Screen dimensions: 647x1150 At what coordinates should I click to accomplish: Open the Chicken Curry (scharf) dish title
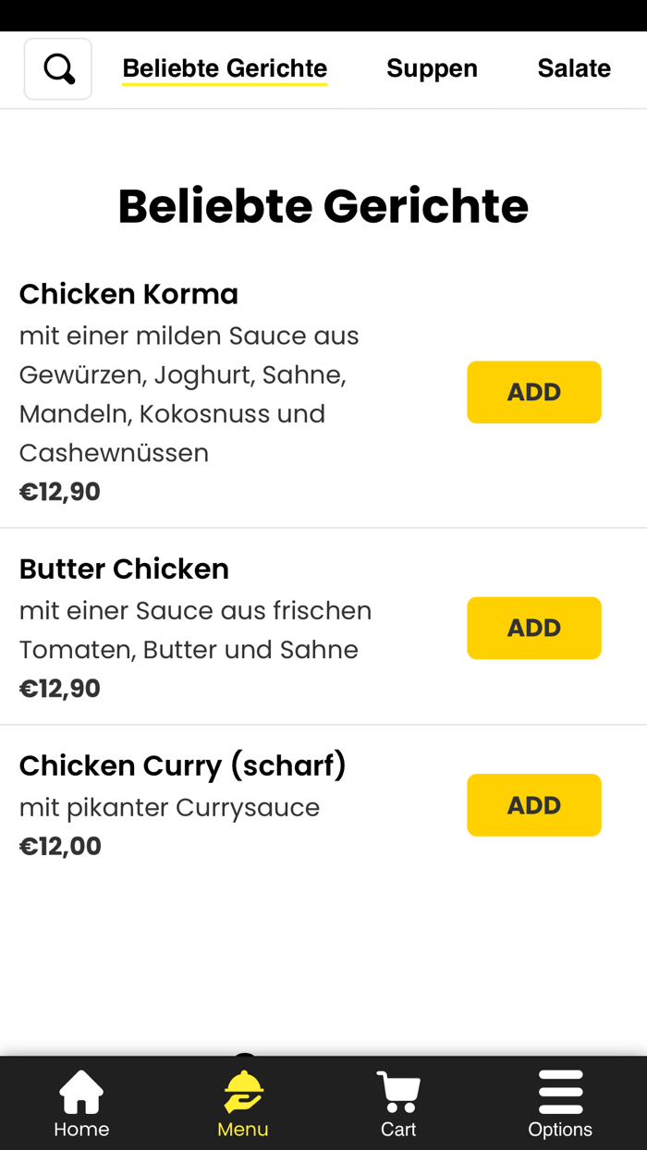pos(182,765)
